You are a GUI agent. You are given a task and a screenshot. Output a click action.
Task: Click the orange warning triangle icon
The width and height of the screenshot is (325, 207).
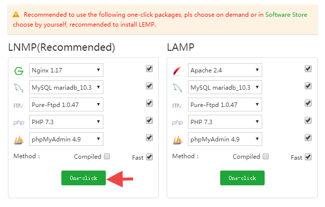[x=16, y=15]
